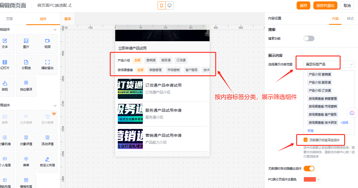Add the 对象列表 object list component
The image size is (358, 188).
(x=5, y=141)
